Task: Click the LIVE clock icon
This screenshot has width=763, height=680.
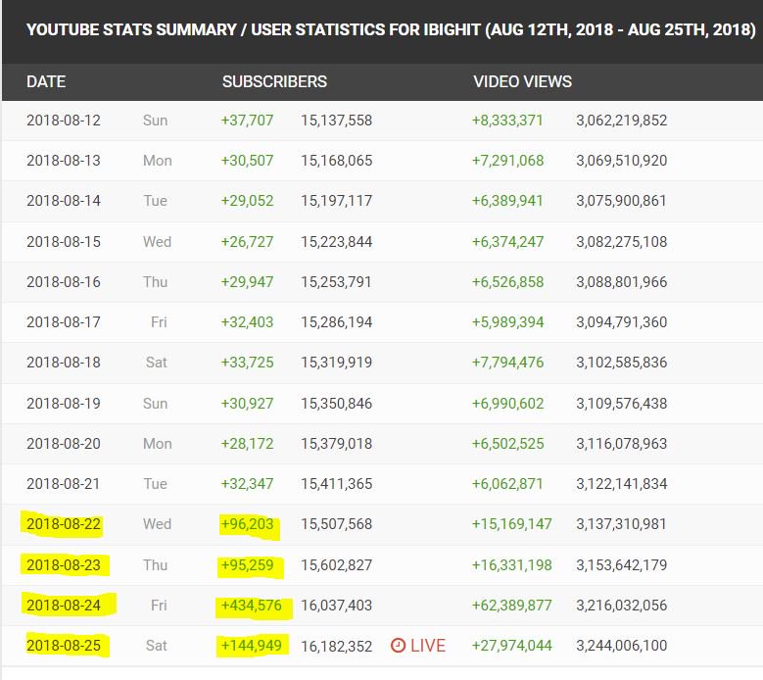Action: (x=398, y=646)
